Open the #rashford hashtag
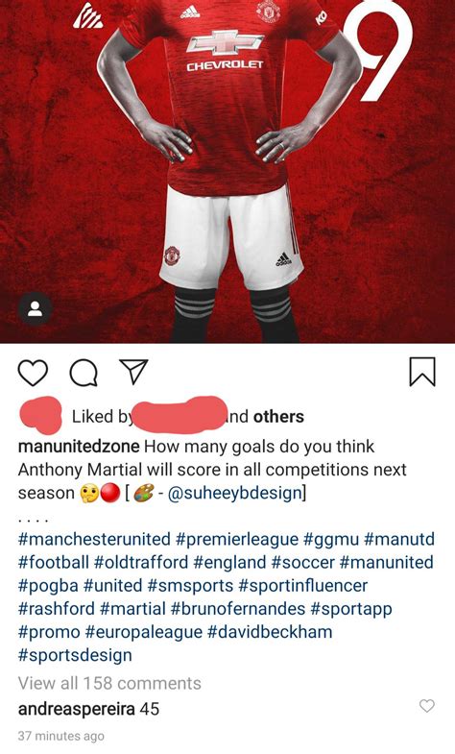The height and width of the screenshot is (754, 455). click(x=57, y=609)
